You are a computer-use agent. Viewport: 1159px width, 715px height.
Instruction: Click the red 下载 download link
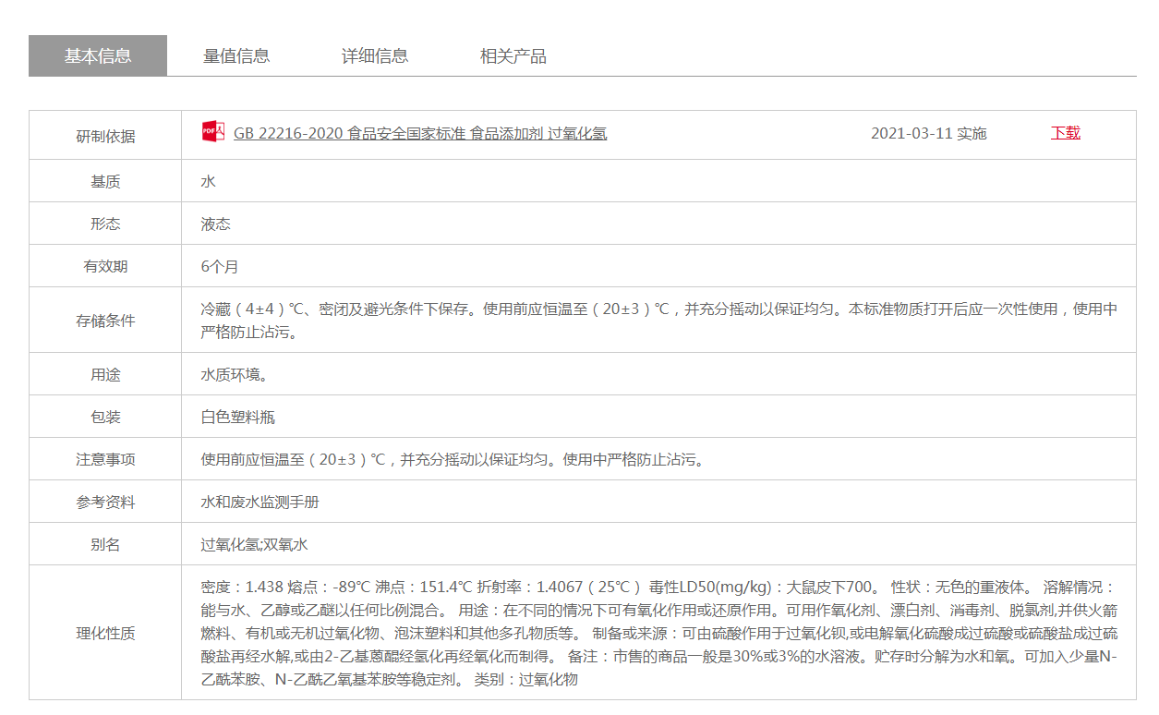(1065, 132)
